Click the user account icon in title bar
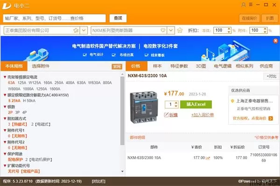This screenshot has width=280, height=186. click(244, 5)
